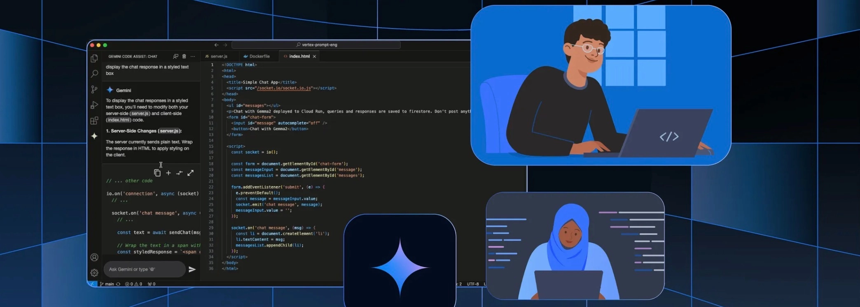This screenshot has width=860, height=307.
Task: Go back with the left navigation arrow
Action: click(216, 45)
